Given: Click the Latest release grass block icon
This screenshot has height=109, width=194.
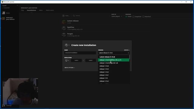Looking at the screenshot, I should click(x=64, y=22).
